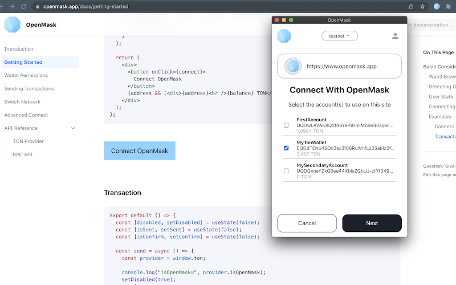Click the OpenMask logo in the docs header
The width and height of the screenshot is (456, 285).
12,25
